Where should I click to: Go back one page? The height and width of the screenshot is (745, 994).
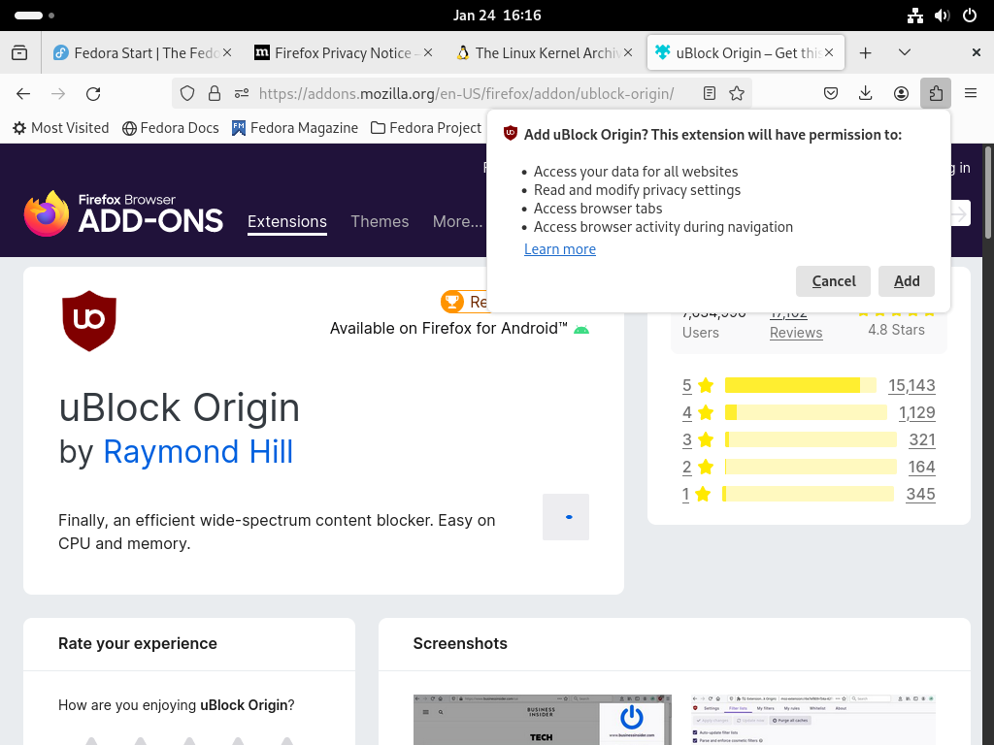tap(23, 94)
